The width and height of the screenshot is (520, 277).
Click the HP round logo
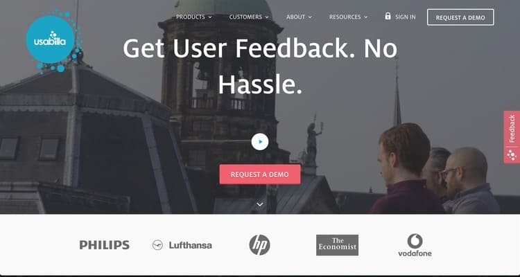click(260, 245)
